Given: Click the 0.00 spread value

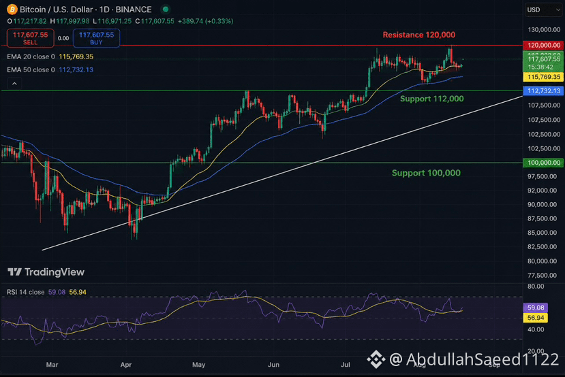Looking at the screenshot, I should coord(63,38).
